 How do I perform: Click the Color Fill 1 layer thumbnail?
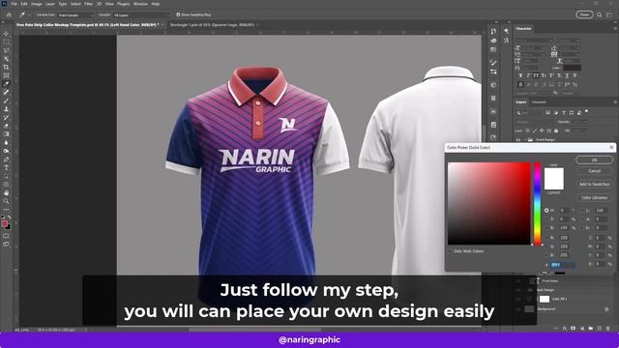(x=545, y=299)
